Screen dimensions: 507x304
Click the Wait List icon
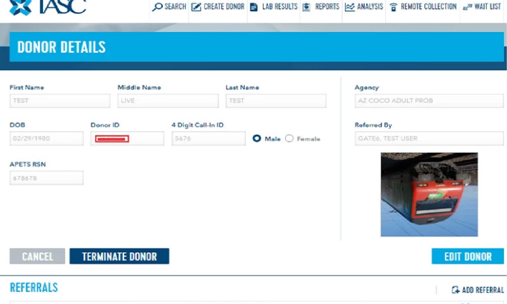(x=467, y=7)
